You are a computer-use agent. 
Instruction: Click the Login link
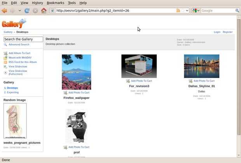217,32
